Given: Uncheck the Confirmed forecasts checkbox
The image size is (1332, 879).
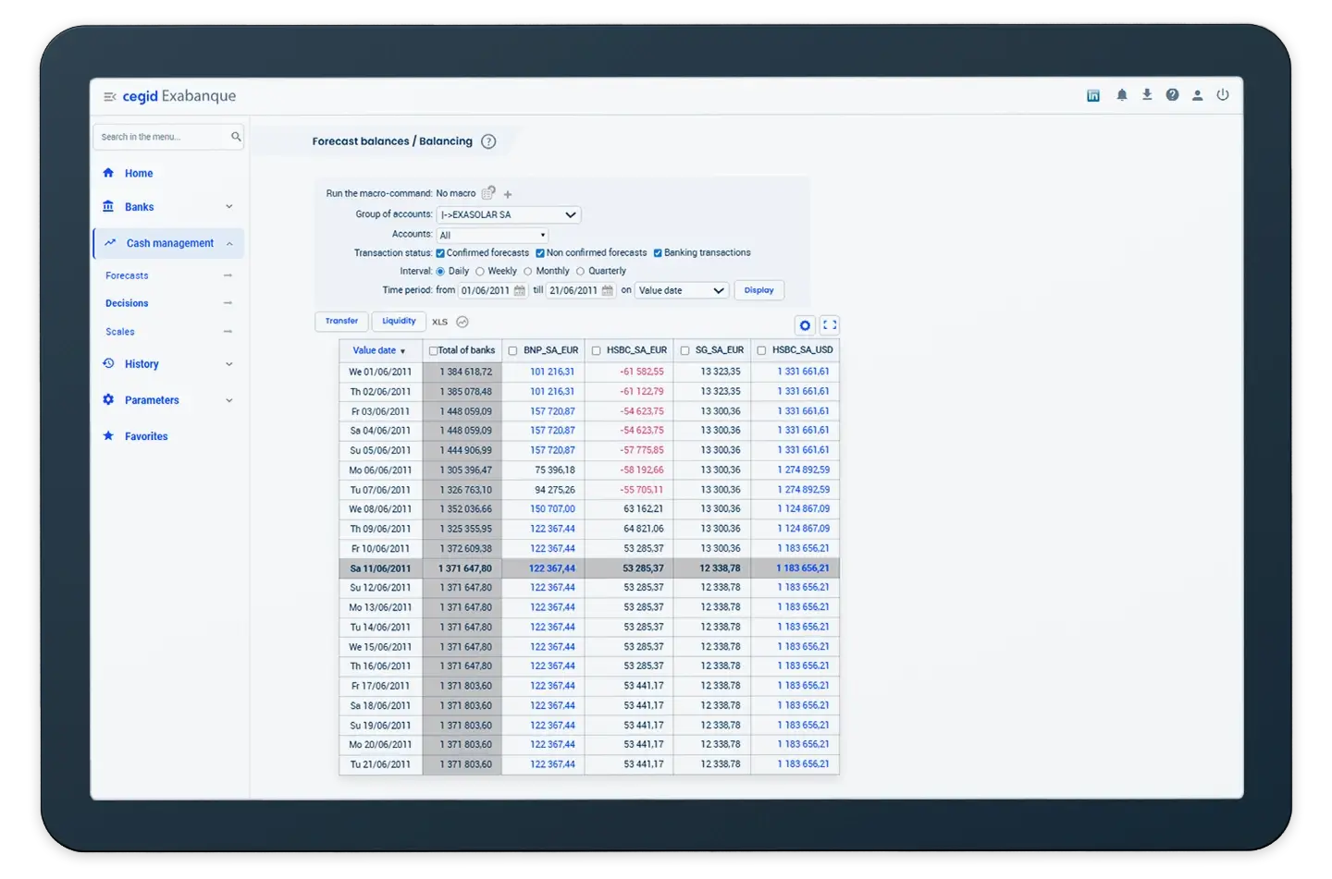Looking at the screenshot, I should click(441, 252).
